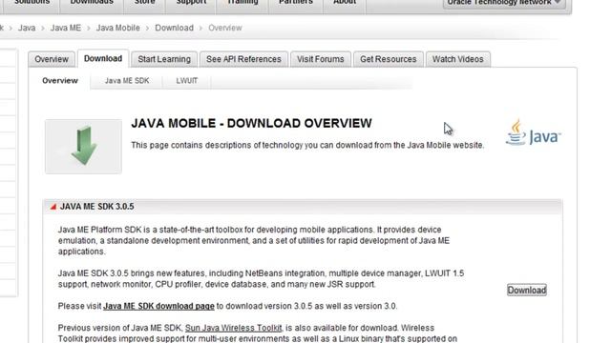Follow the Sun Java Wireless Toolkit link
Screen dimensions: 611x343
coord(233,328)
